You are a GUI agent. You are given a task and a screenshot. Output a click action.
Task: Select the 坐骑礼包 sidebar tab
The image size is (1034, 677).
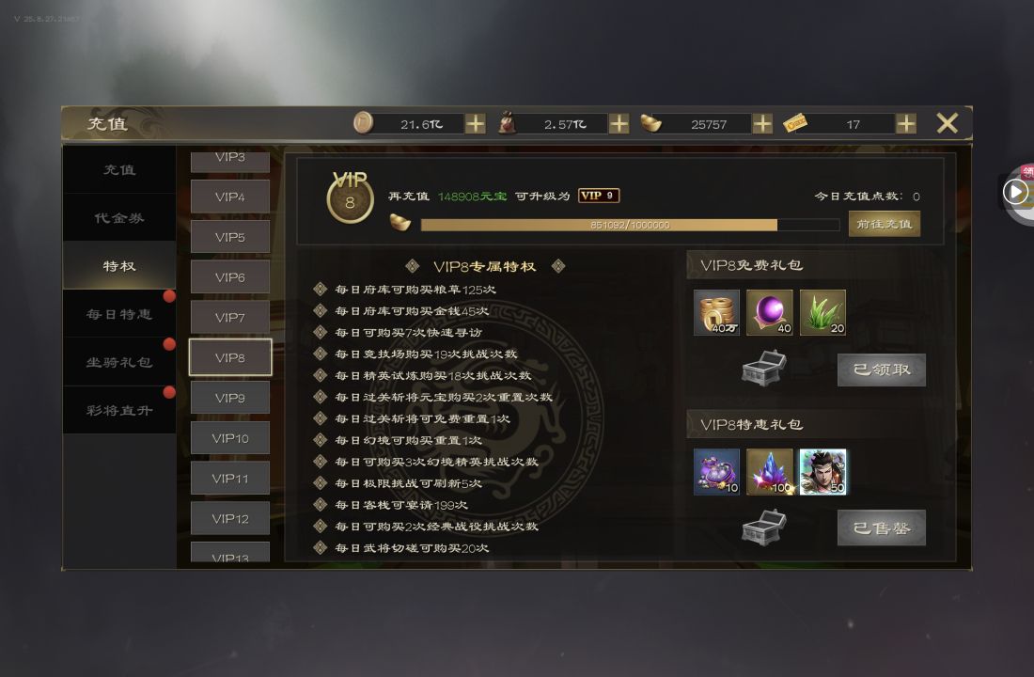click(119, 362)
